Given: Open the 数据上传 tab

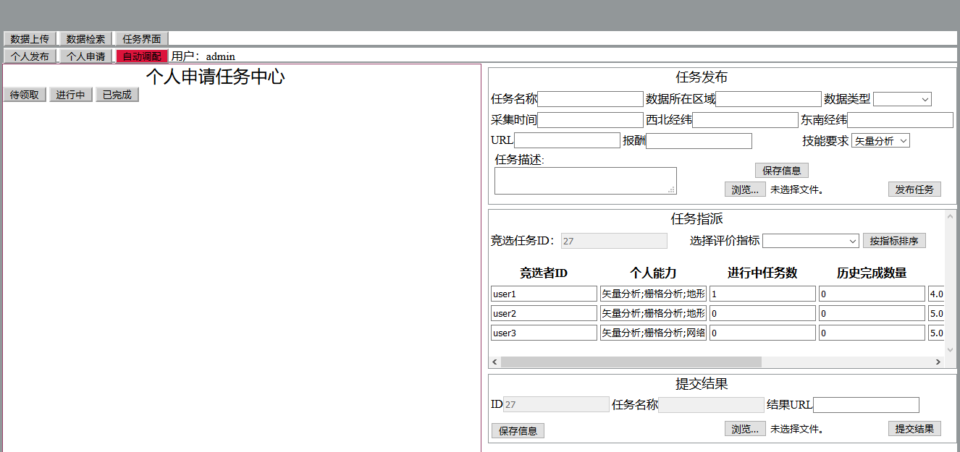Looking at the screenshot, I should point(30,39).
